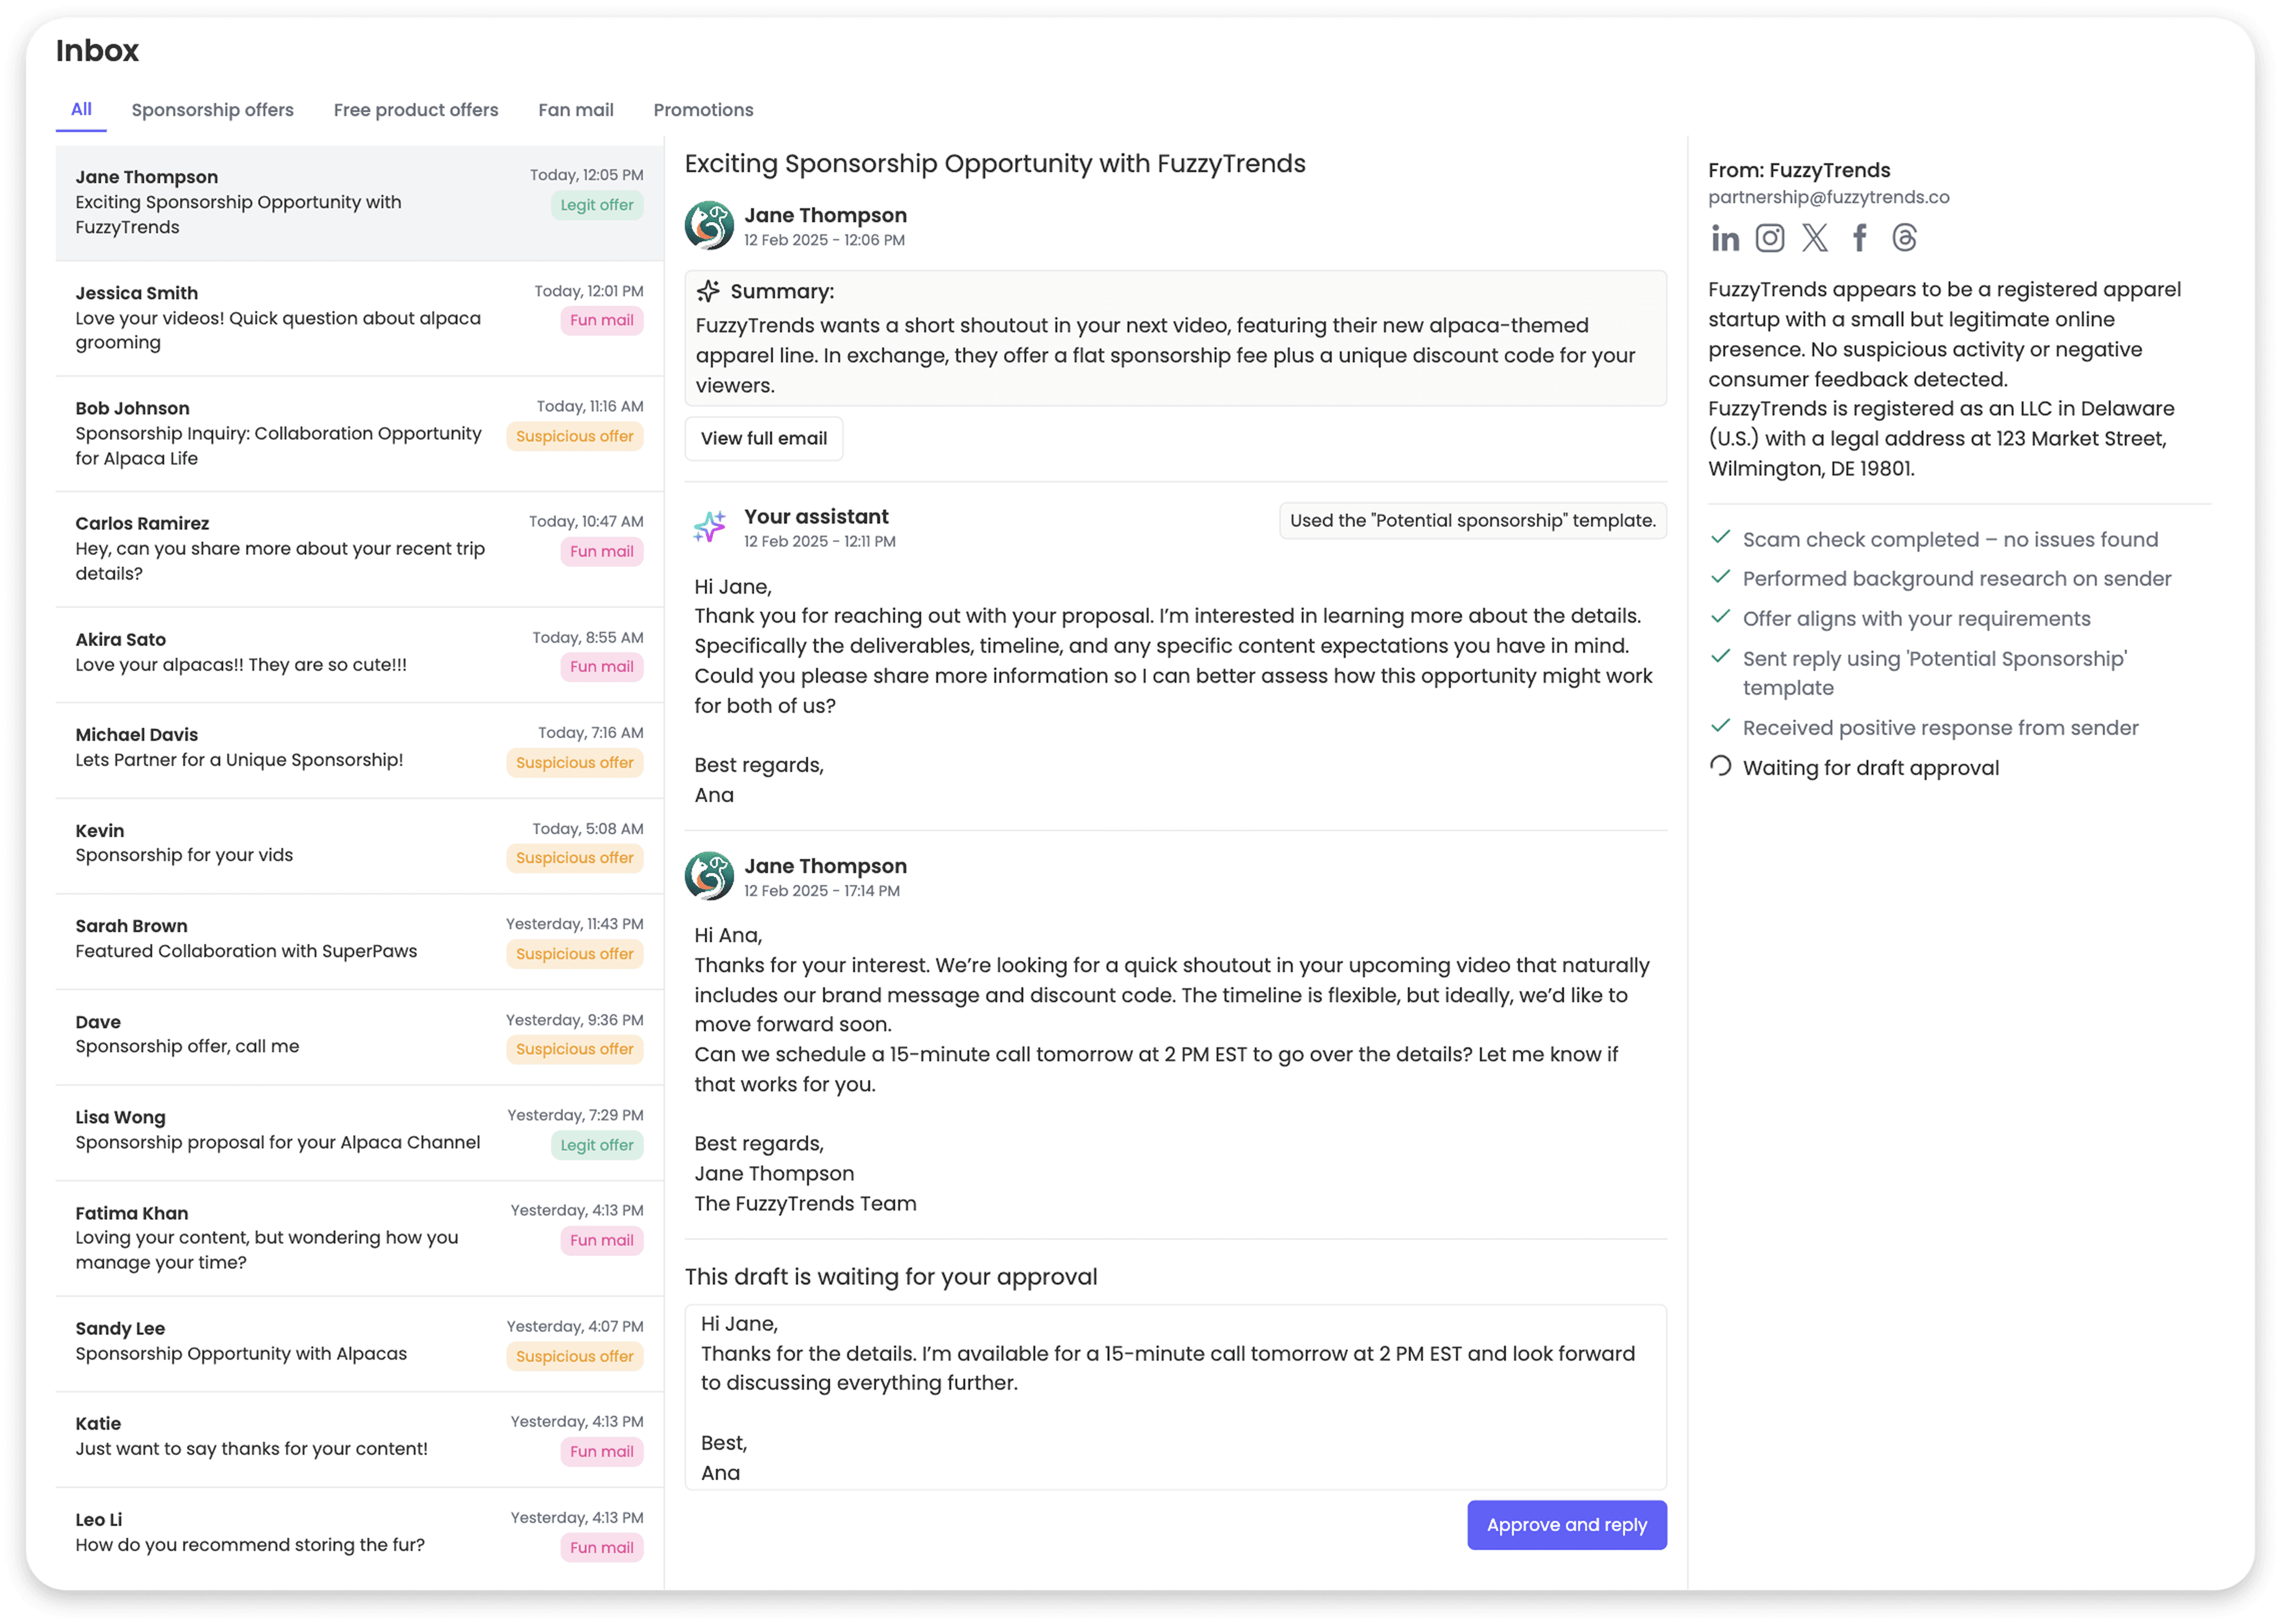
Task: Open the Free product offers tab
Action: [416, 110]
